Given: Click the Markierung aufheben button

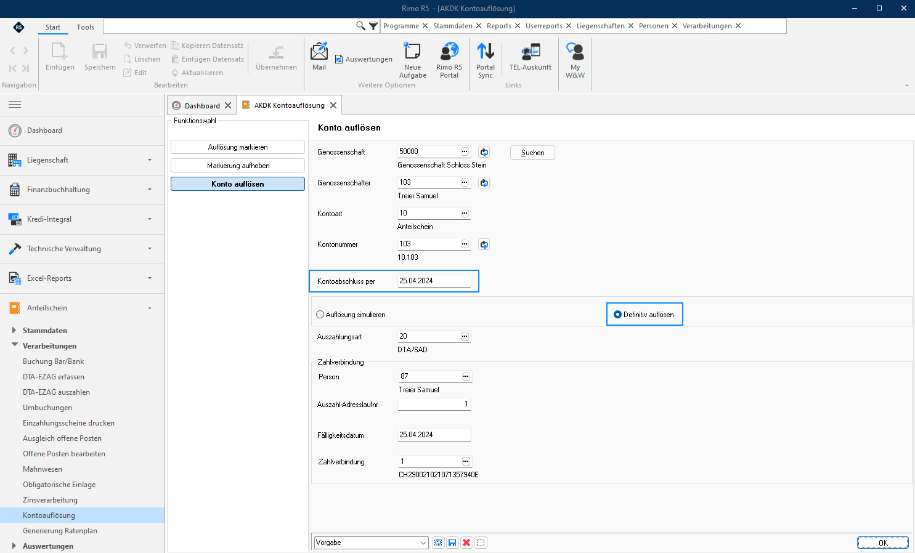Looking at the screenshot, I should pyautogui.click(x=238, y=166).
